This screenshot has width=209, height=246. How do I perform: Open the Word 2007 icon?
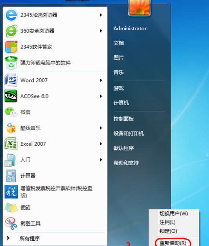11,80
